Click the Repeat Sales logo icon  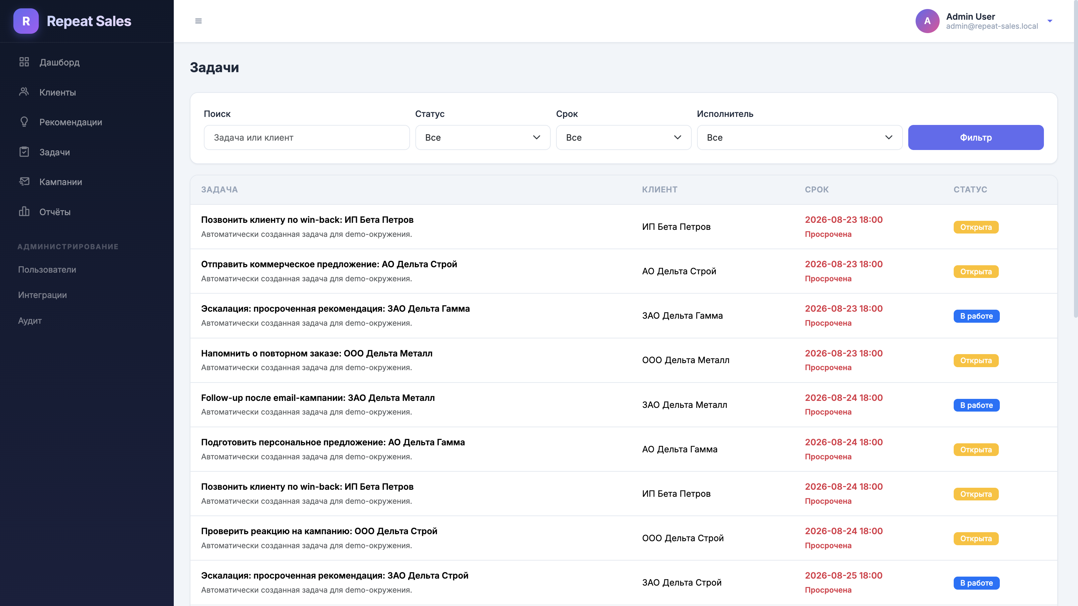26,21
